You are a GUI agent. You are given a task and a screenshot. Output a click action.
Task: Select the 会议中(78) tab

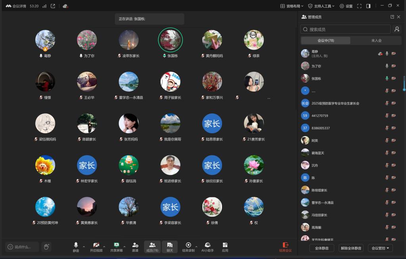(x=326, y=40)
